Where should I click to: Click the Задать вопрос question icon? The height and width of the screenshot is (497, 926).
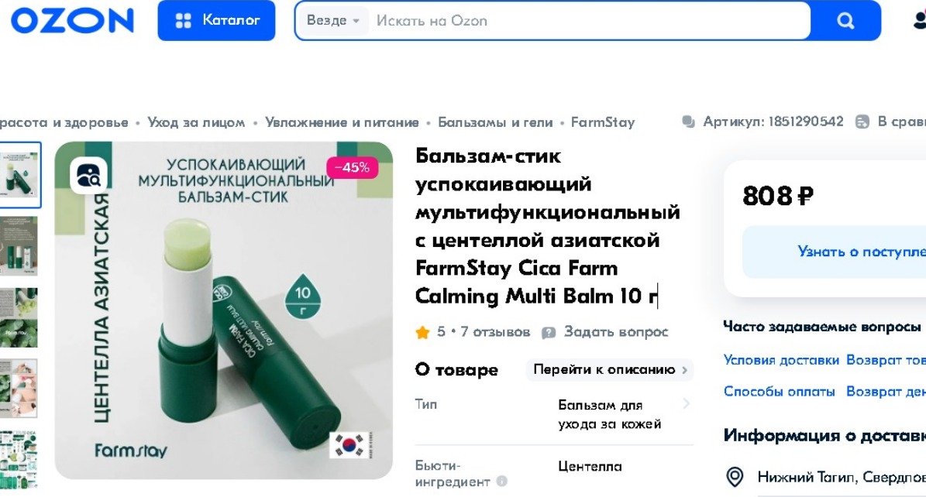point(549,332)
